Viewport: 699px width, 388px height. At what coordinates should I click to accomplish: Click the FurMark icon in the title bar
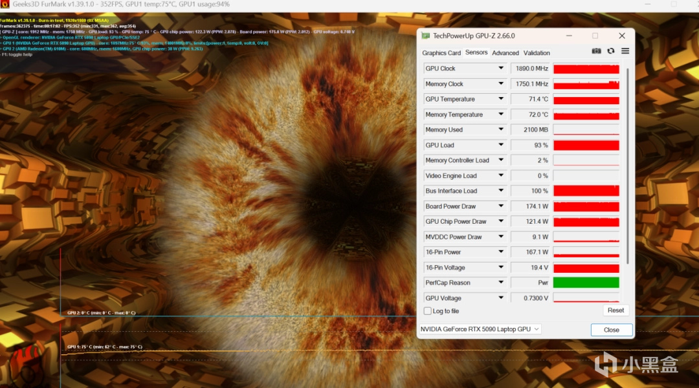pos(5,5)
